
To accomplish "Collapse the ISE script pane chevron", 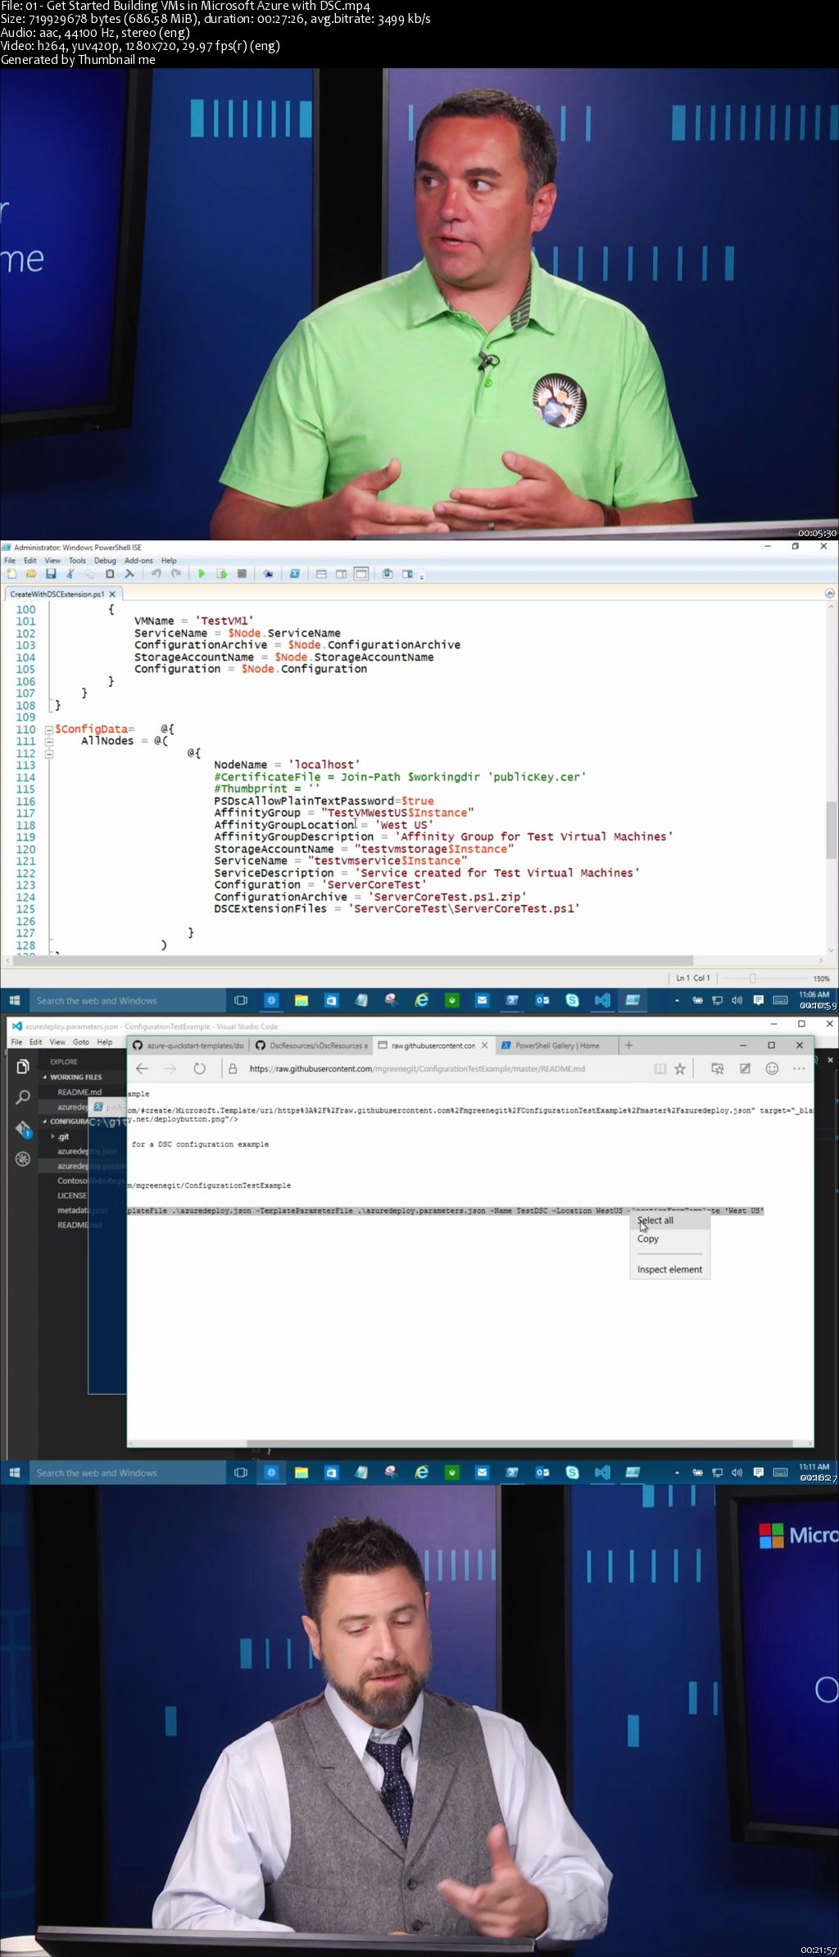I will coord(829,593).
